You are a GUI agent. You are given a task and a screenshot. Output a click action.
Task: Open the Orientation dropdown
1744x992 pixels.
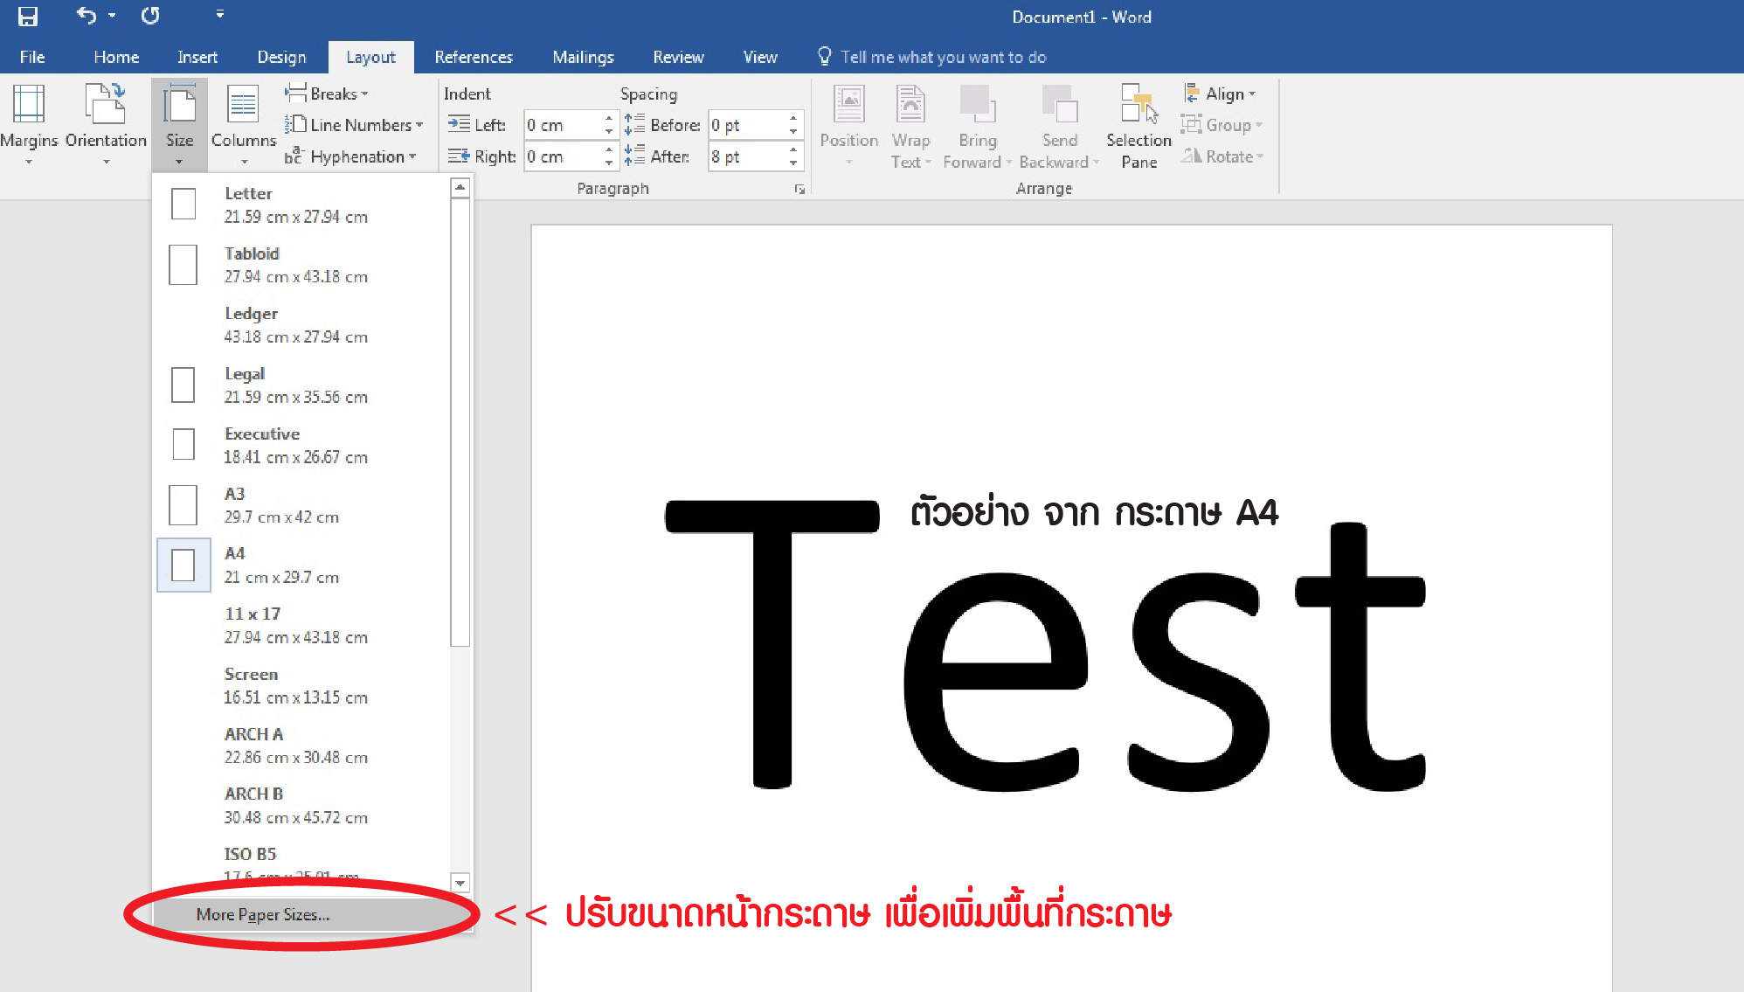(106, 124)
